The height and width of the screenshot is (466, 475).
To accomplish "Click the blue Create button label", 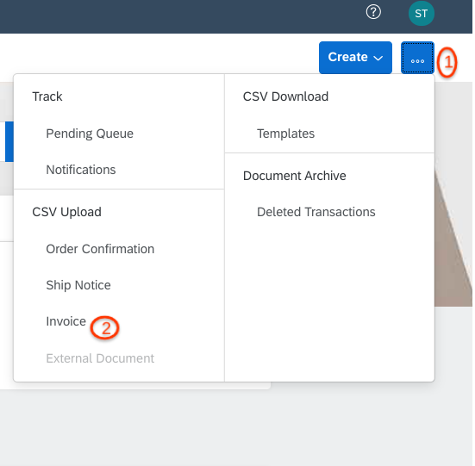I will 347,57.
